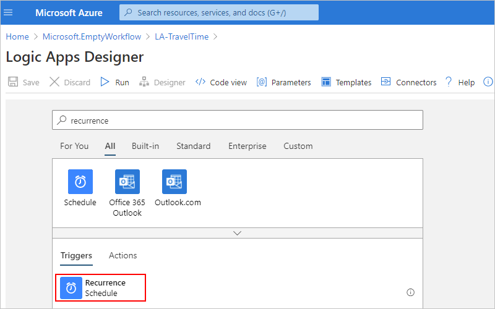The height and width of the screenshot is (309, 495).
Task: Click magnifier icon in Azure search bar
Action: (128, 12)
